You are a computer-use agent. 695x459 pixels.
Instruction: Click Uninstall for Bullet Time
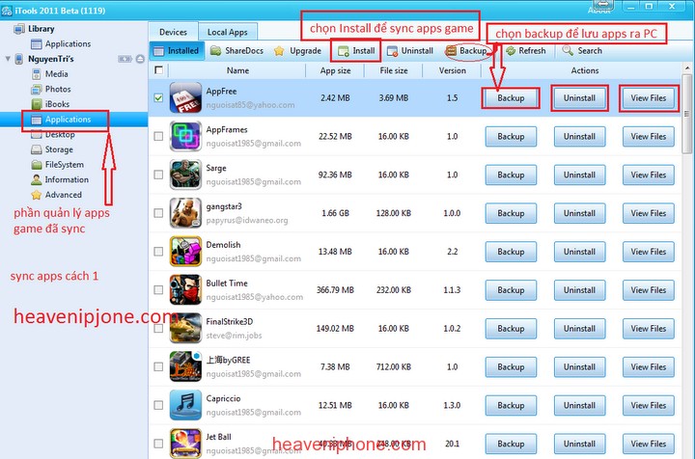click(579, 290)
